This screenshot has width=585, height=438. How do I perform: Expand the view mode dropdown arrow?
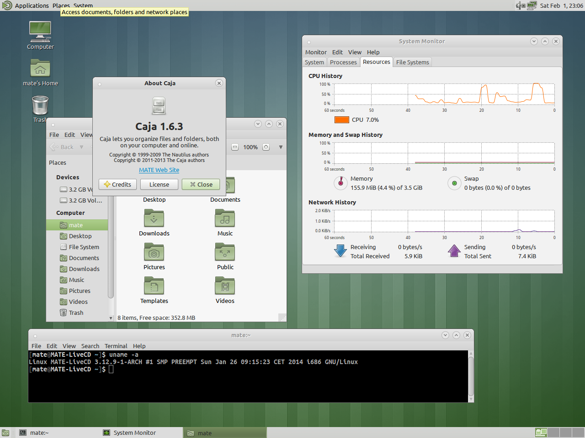[281, 147]
